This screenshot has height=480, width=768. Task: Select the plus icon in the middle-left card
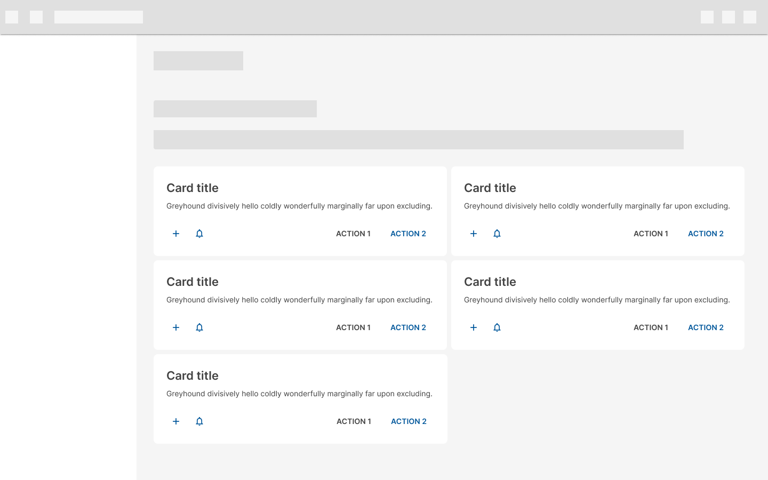click(176, 327)
